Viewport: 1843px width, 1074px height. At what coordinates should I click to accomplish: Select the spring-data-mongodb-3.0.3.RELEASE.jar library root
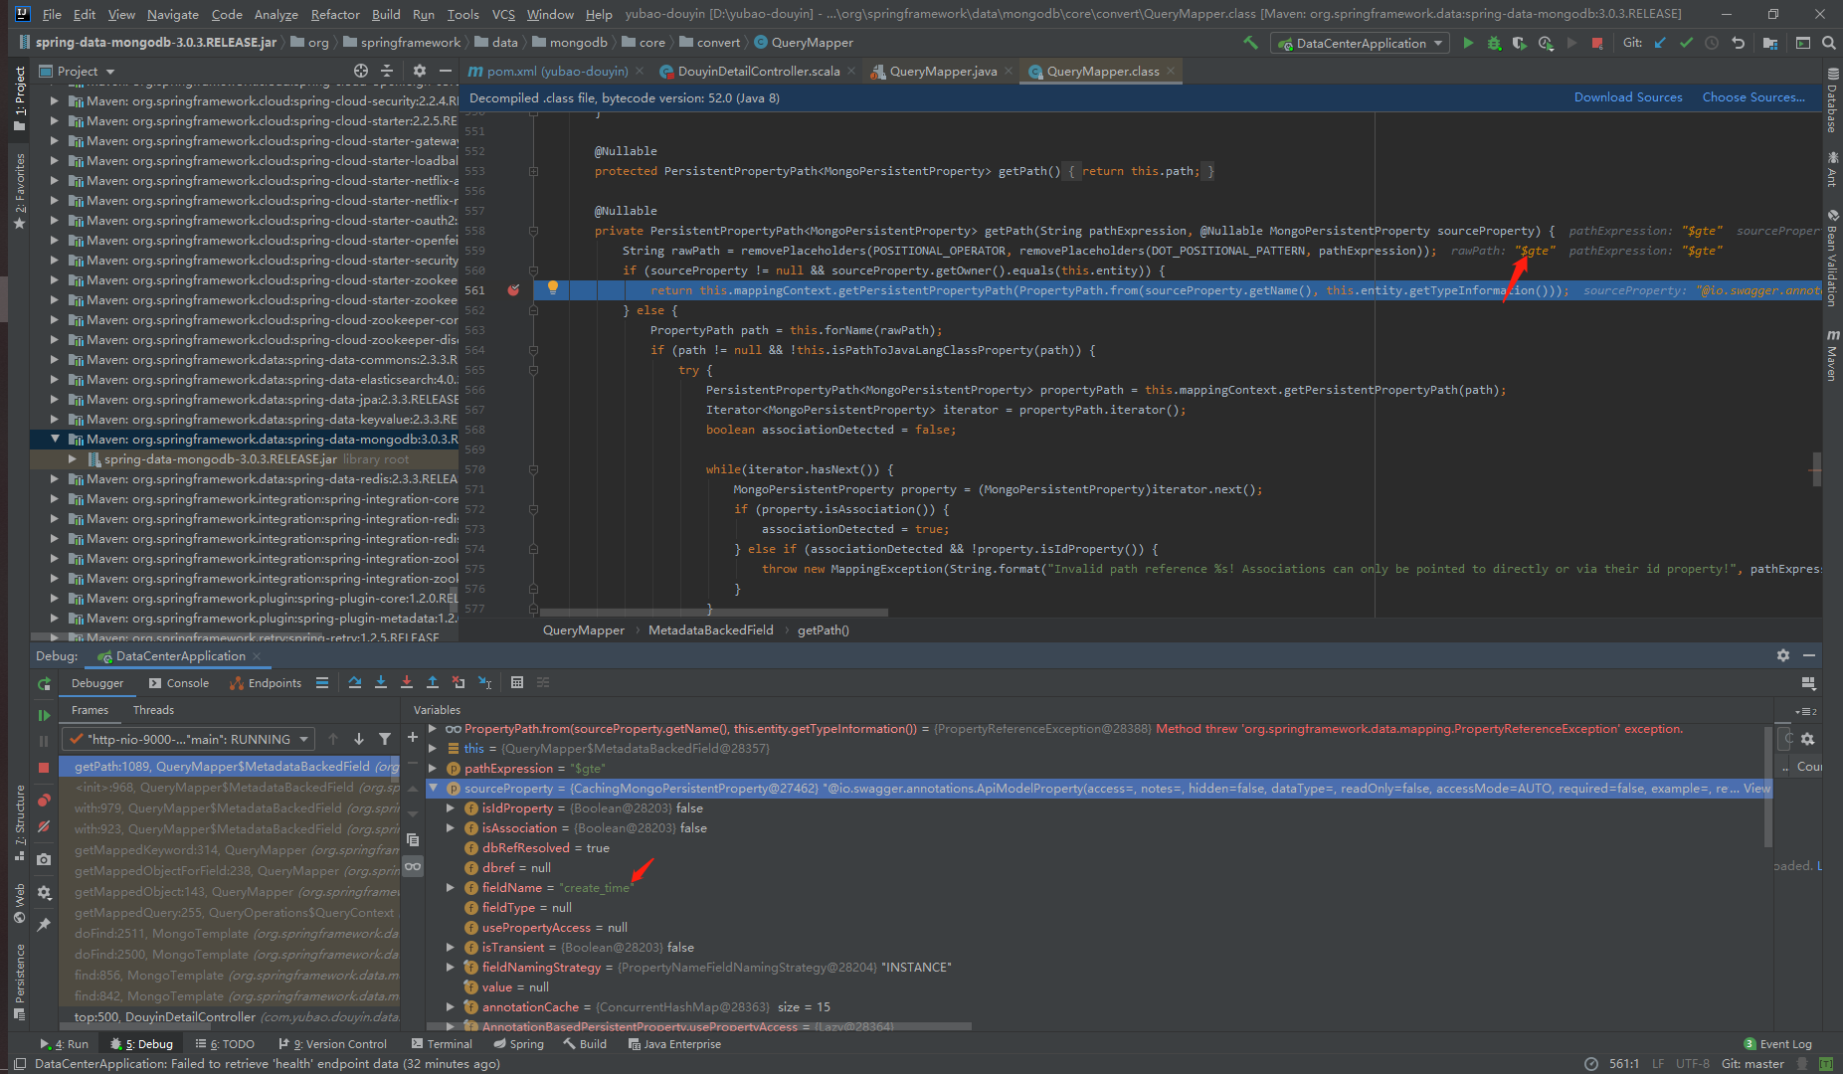(244, 458)
